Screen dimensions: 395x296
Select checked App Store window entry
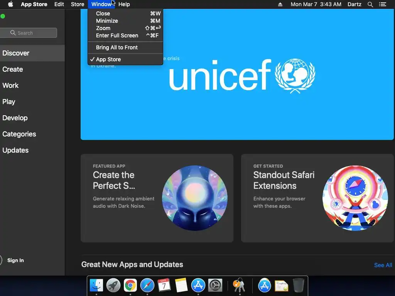[125, 59]
